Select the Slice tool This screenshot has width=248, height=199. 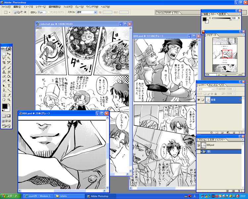point(9,62)
